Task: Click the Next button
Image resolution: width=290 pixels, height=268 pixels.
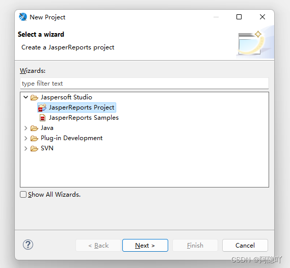Action: point(145,245)
